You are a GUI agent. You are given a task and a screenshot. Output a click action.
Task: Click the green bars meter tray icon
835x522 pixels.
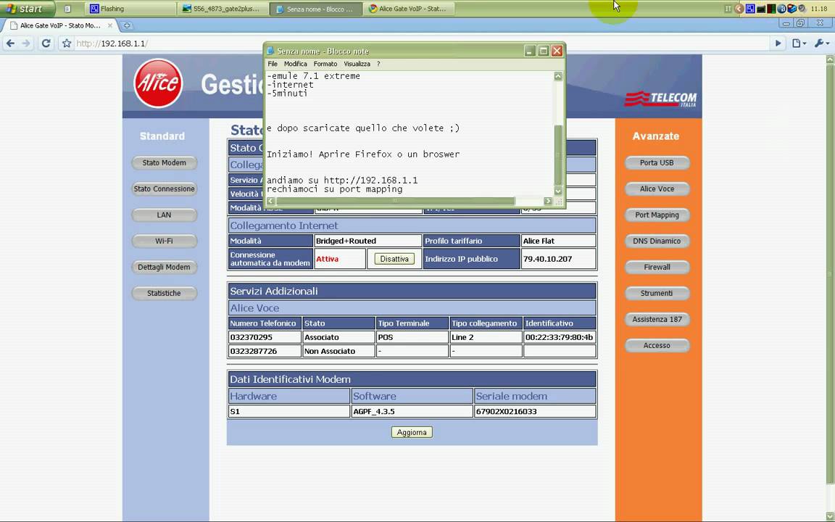click(x=771, y=9)
